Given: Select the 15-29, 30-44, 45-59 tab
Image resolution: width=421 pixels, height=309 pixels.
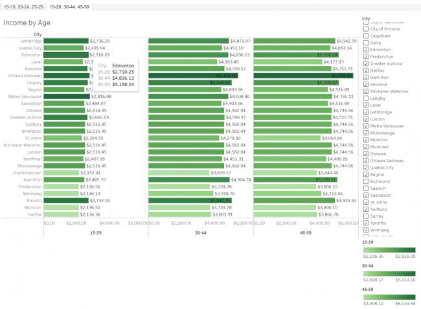Looking at the screenshot, I should click(69, 7).
